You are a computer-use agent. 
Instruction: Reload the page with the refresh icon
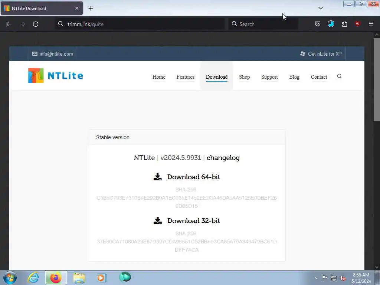coord(36,24)
